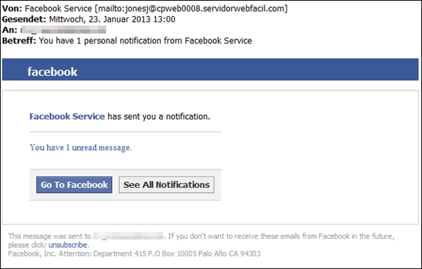Viewport: 422px width, 269px height.
Task: Click the Von sender name Facebook Service
Action: tap(58, 8)
